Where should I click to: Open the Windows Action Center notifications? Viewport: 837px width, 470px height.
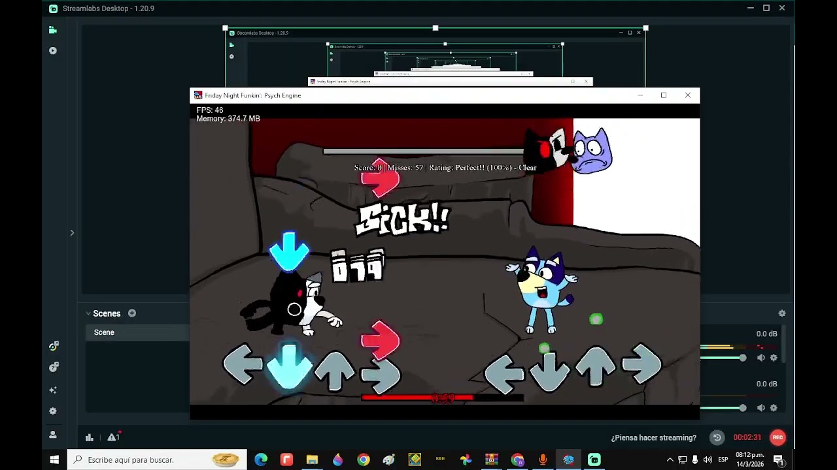[778, 460]
